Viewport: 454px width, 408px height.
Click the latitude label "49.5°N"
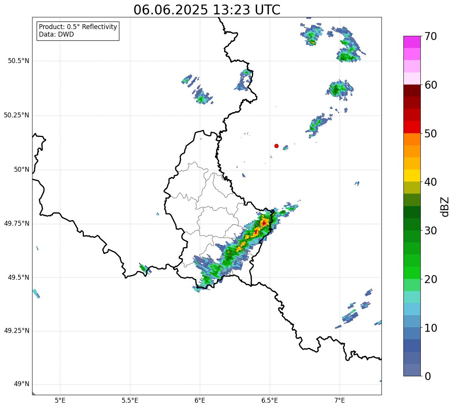point(19,277)
